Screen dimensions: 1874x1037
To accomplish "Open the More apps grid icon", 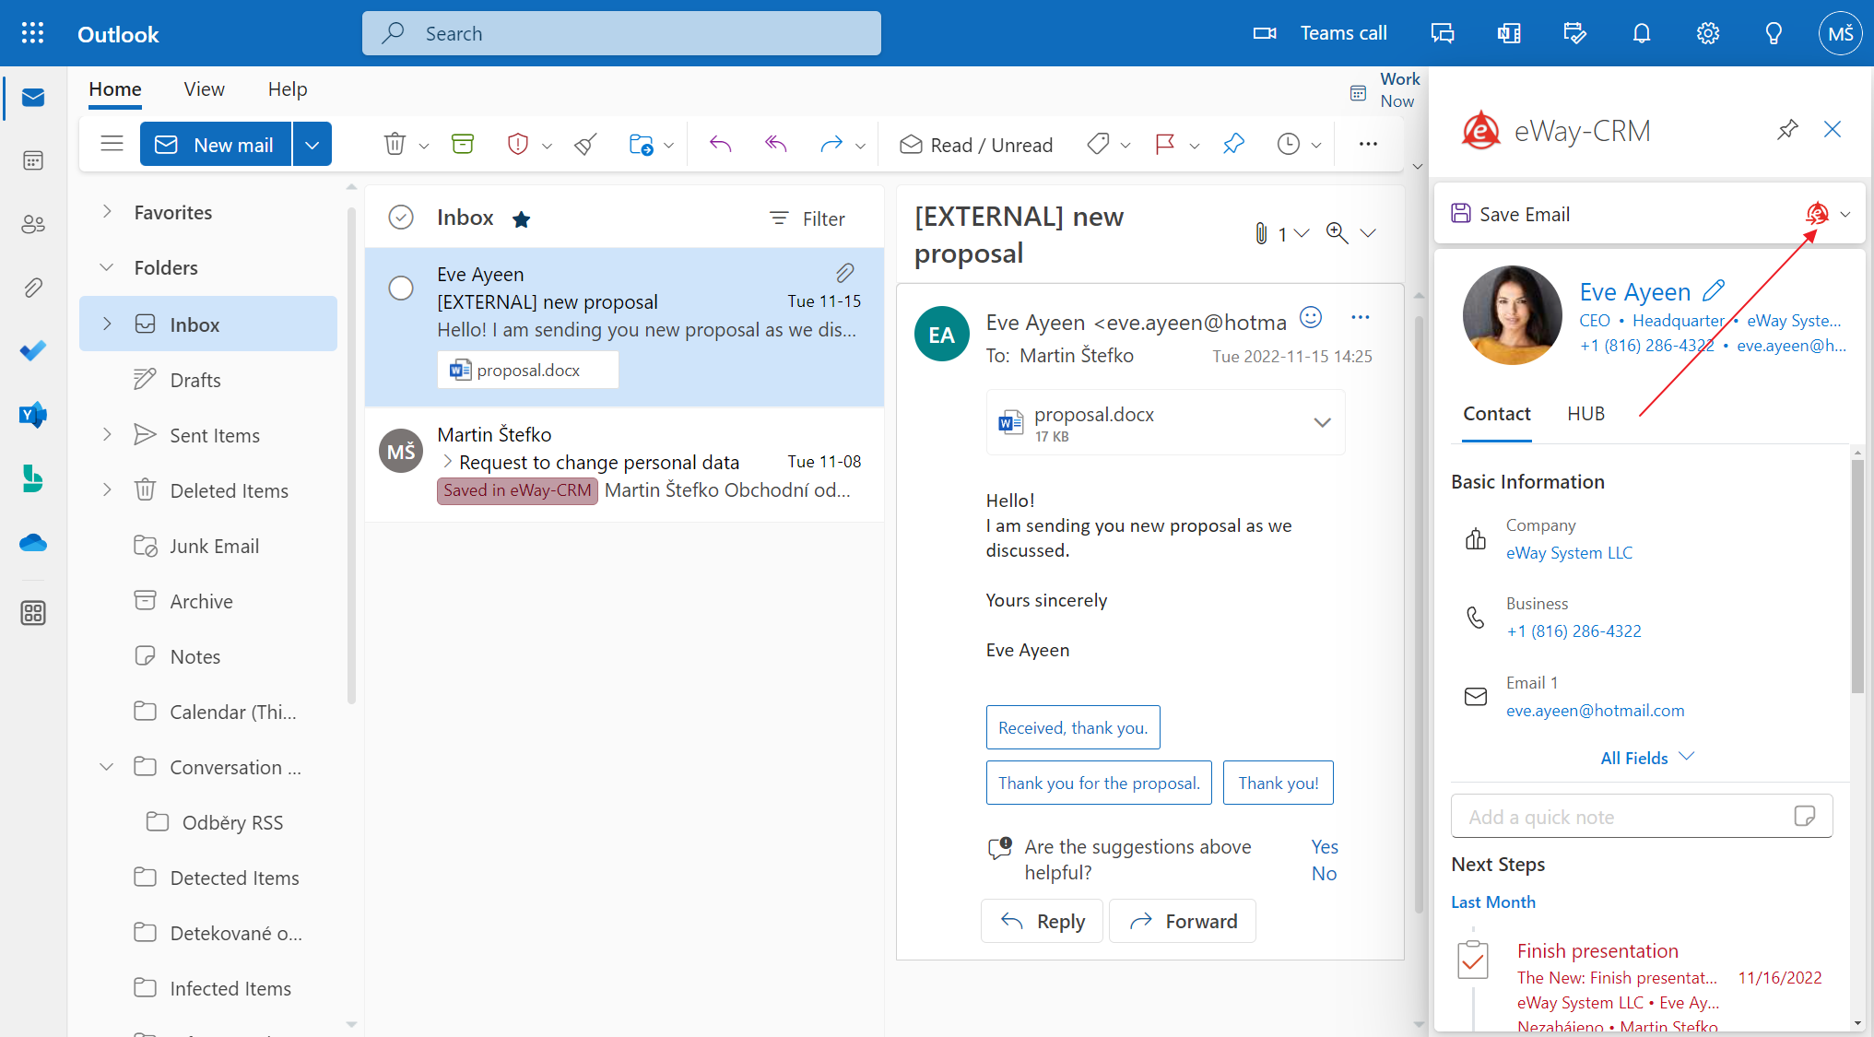I will (33, 613).
